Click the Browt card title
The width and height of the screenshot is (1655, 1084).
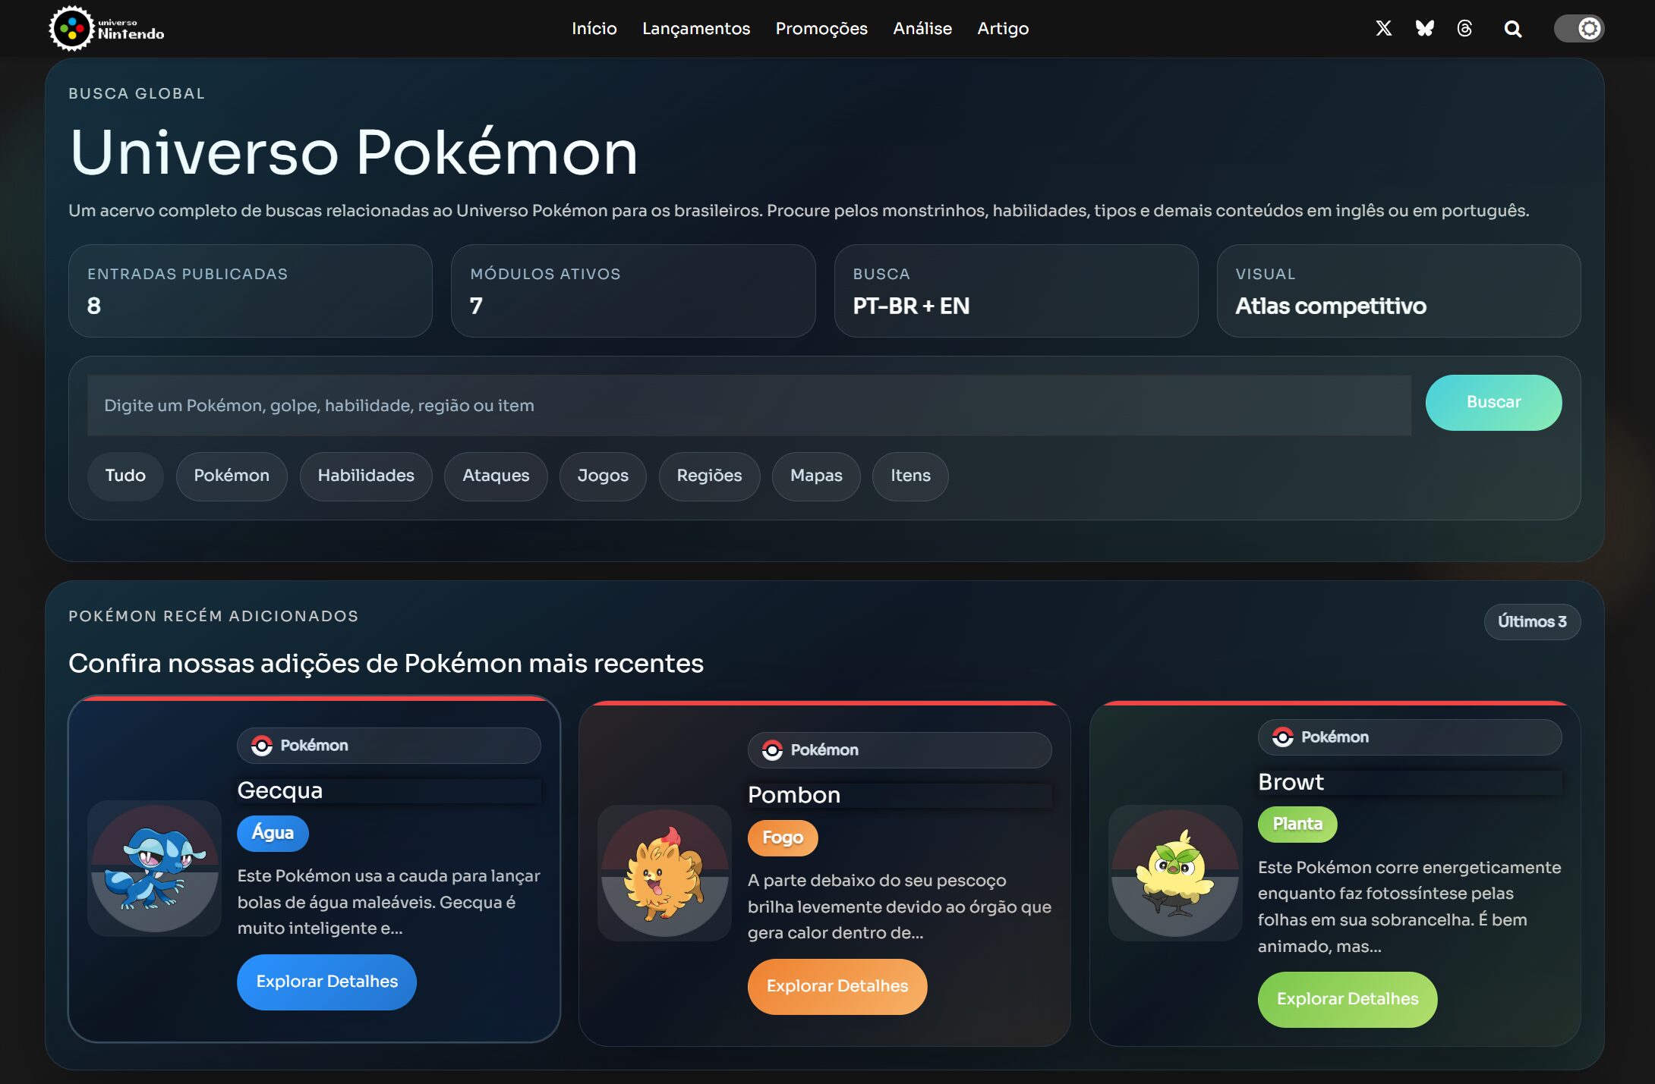(x=1291, y=782)
